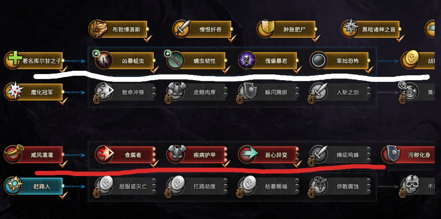Select the 布勃博洛斯 dragon-claw skill icon
The height and width of the screenshot is (219, 441).
click(x=98, y=29)
